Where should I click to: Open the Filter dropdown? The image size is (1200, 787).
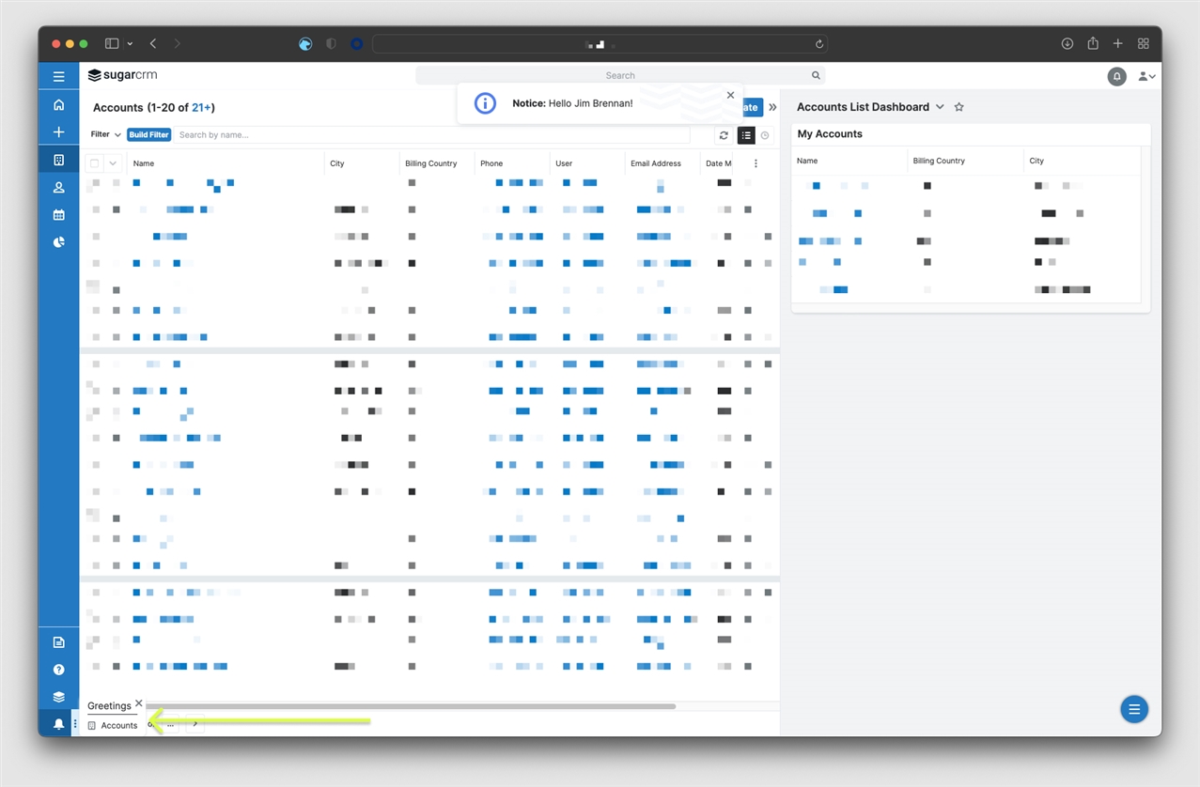[103, 134]
